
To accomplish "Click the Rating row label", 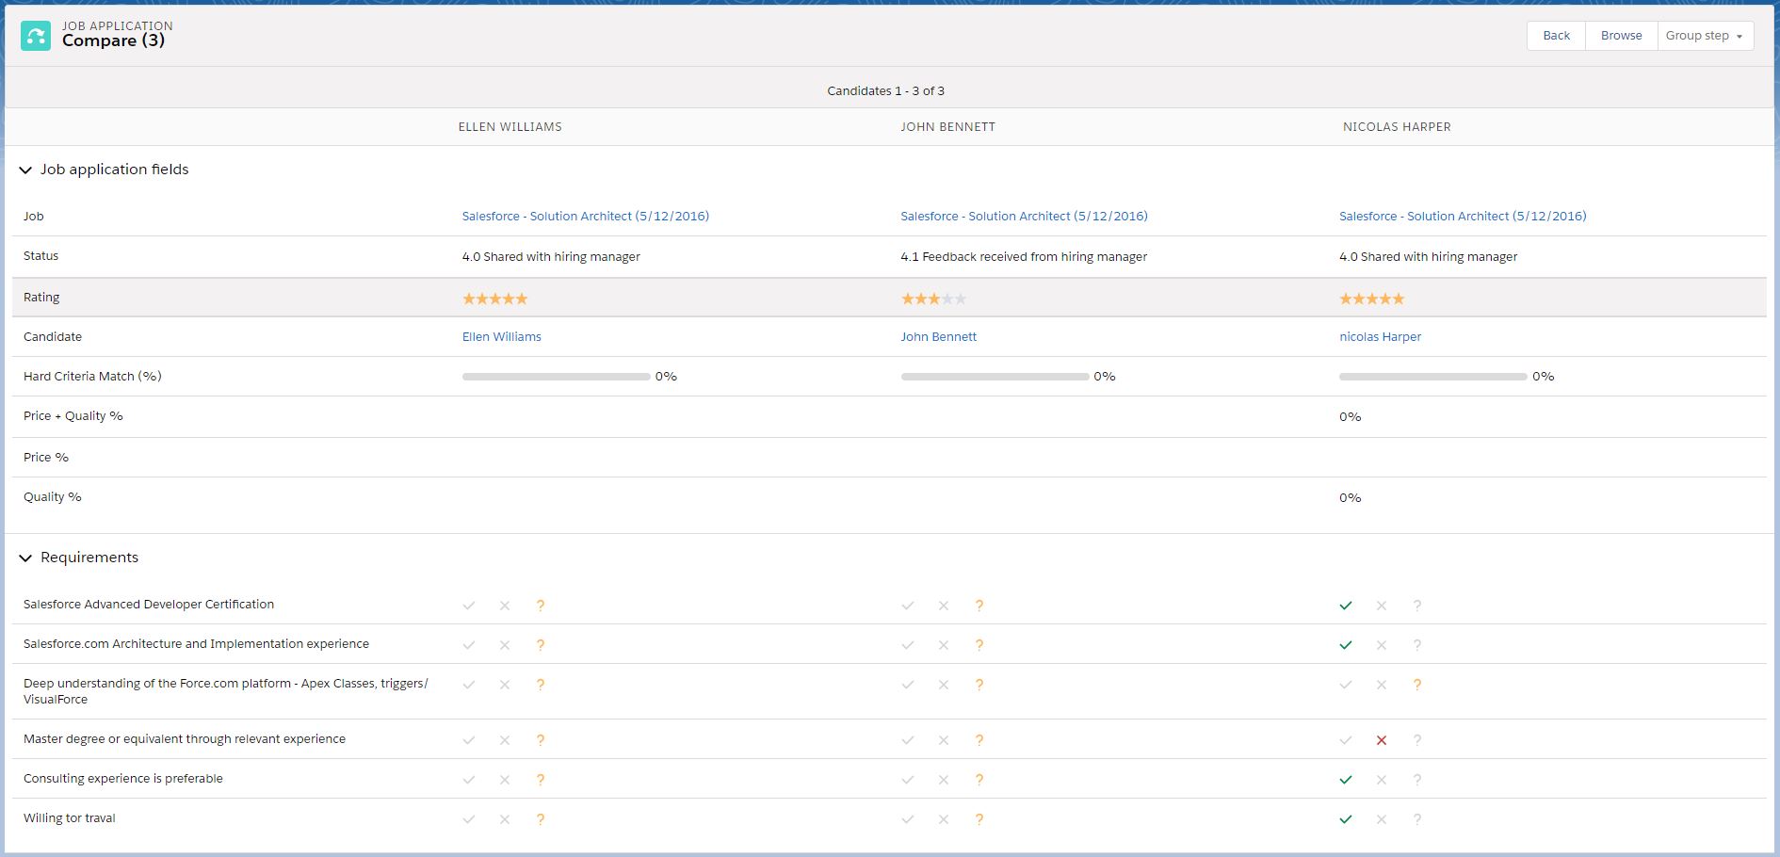I will pos(41,298).
